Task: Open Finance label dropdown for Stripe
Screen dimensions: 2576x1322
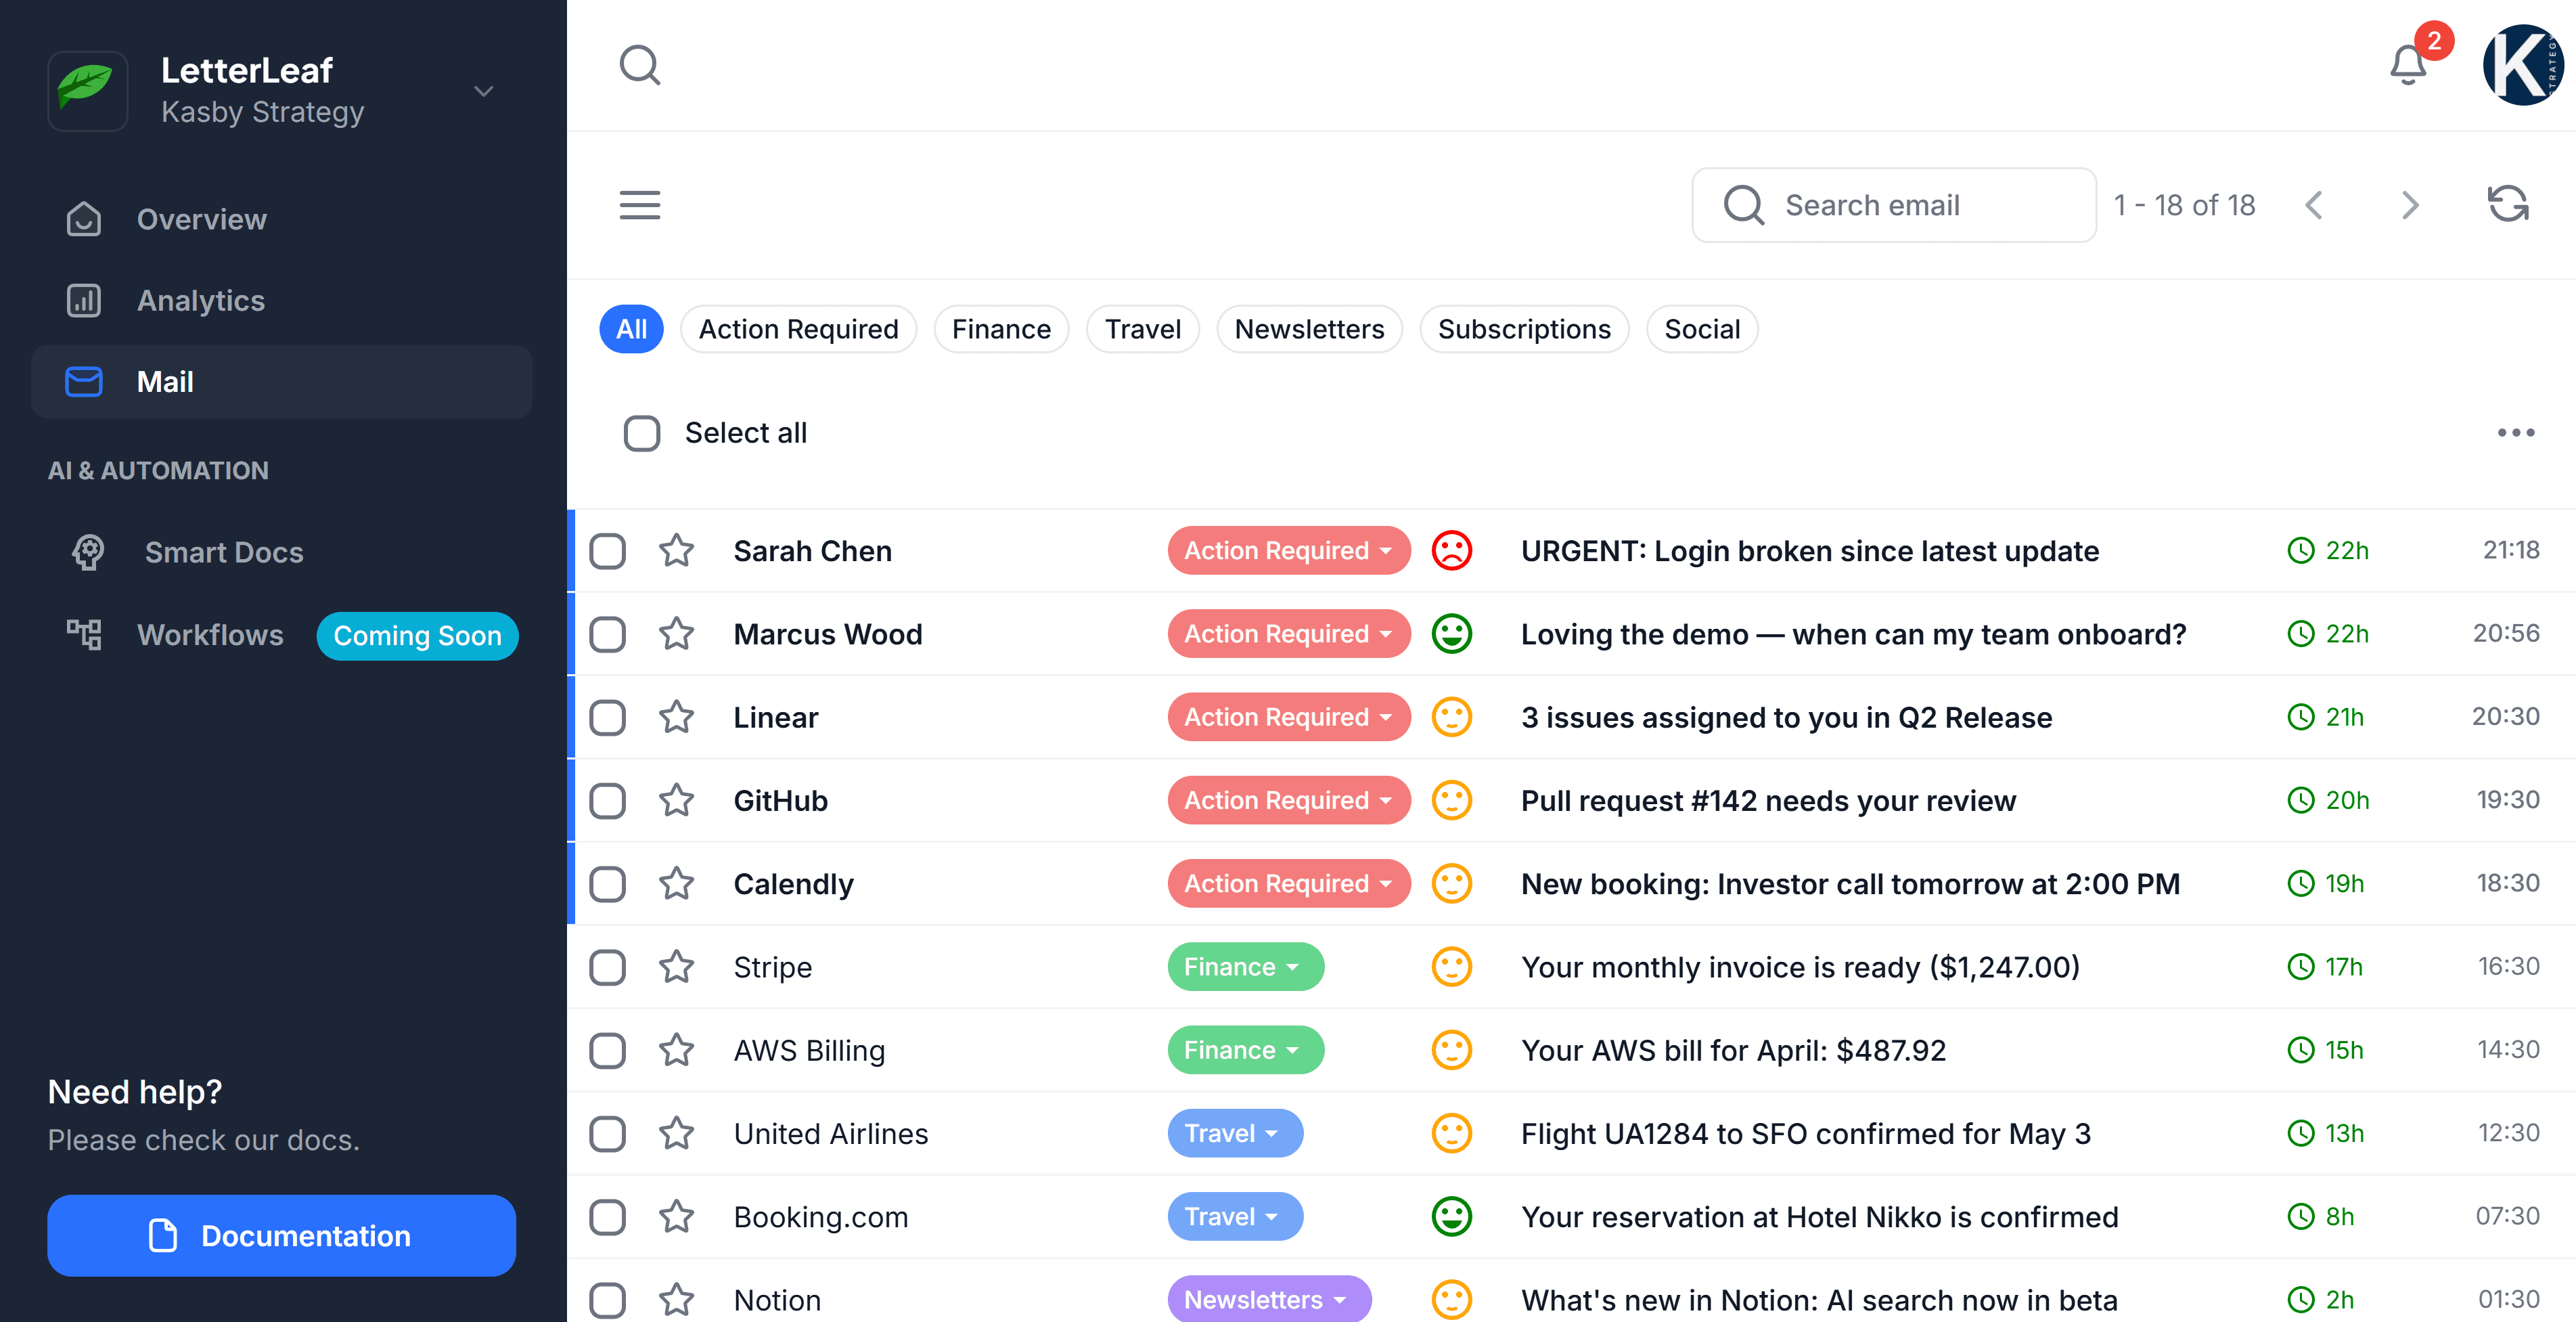Action: [1245, 967]
